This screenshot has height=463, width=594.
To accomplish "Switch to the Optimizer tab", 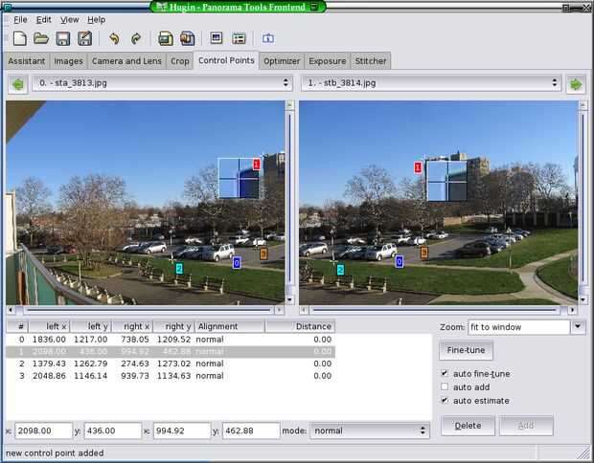I will tap(282, 61).
